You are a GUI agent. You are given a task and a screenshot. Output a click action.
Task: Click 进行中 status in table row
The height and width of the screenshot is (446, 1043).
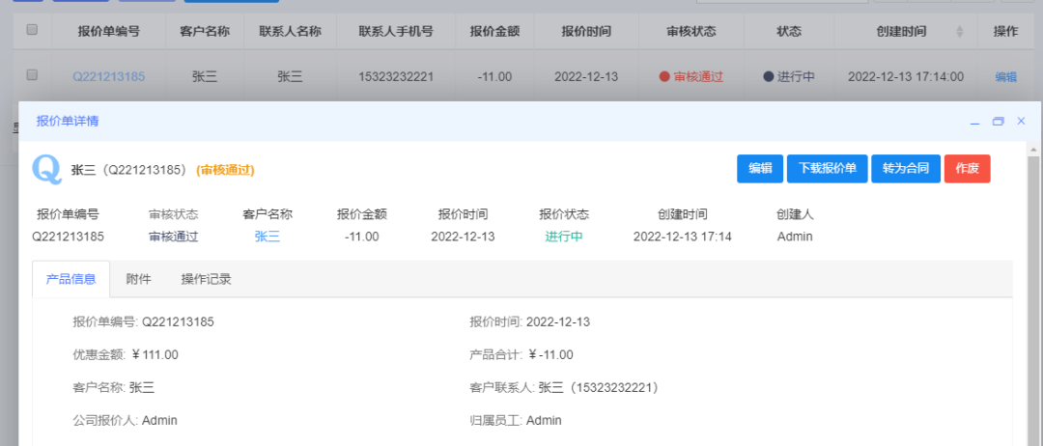(x=790, y=77)
